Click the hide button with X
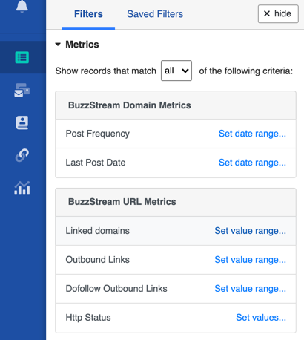304x340 pixels. tap(278, 13)
